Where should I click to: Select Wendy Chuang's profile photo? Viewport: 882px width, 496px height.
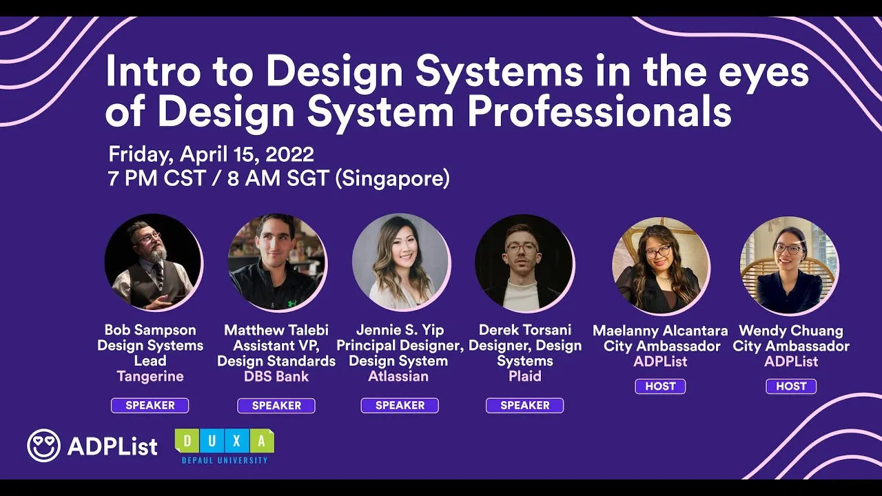pyautogui.click(x=789, y=265)
